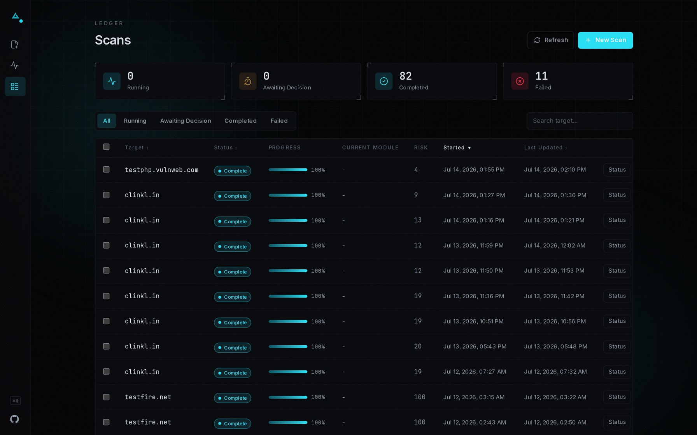This screenshot has height=435, width=697.
Task: Sort by Last Updated column header
Action: click(545, 148)
